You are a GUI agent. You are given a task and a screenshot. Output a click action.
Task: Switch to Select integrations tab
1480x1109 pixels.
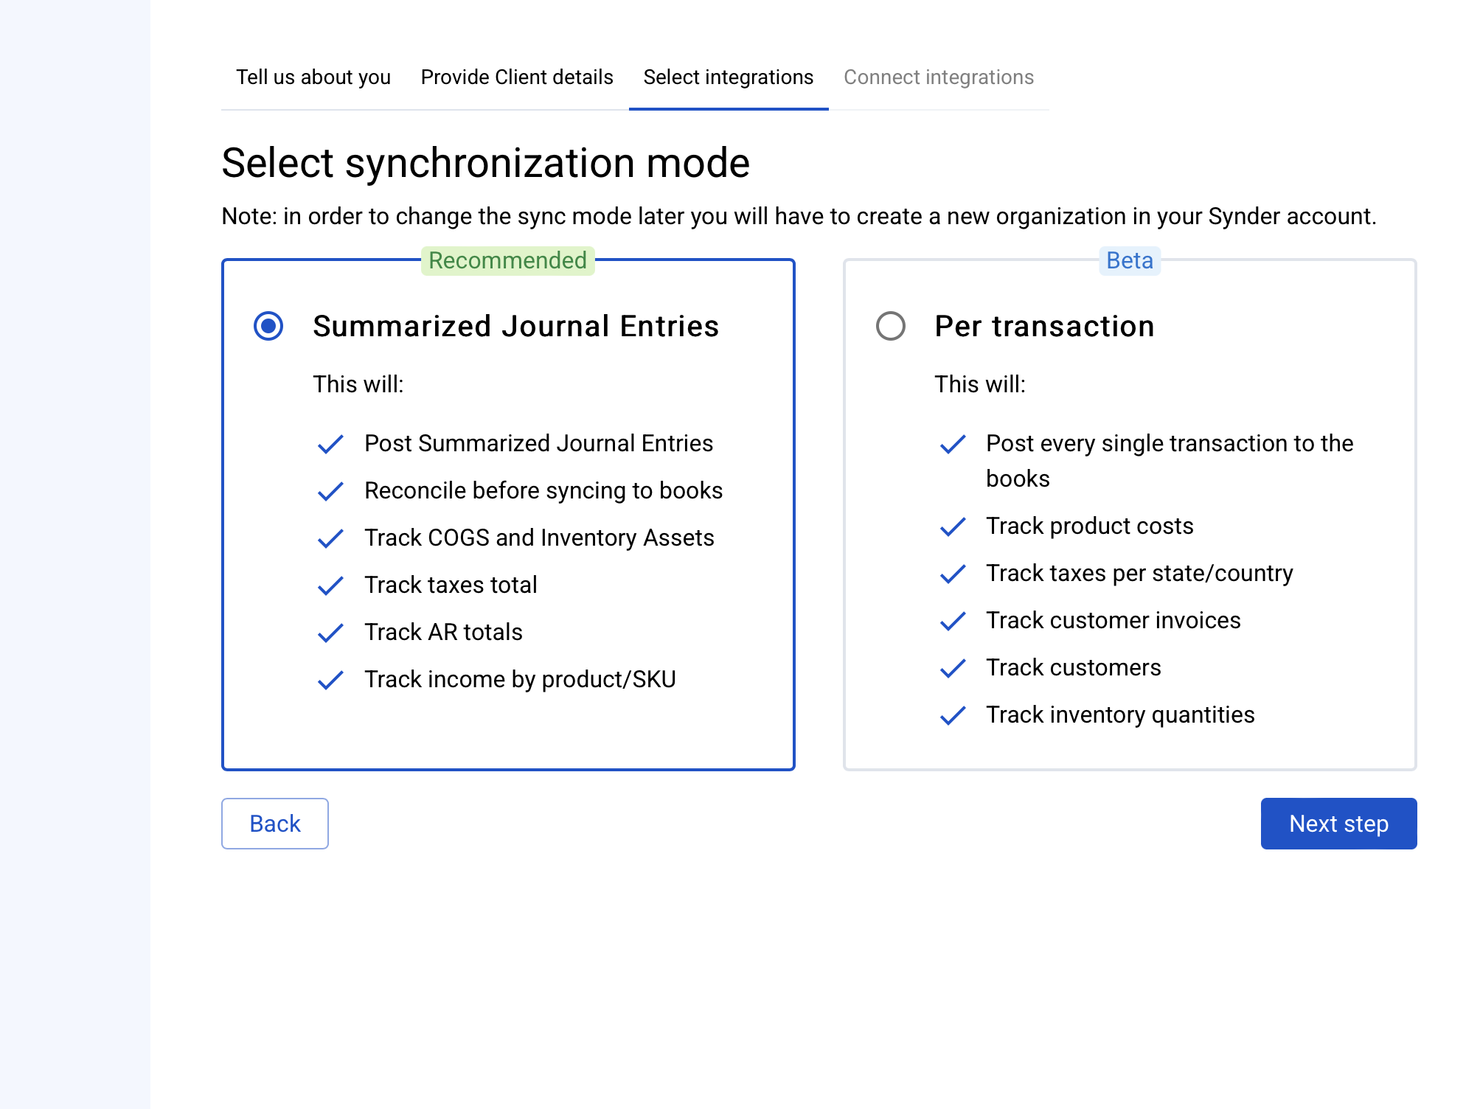728,77
